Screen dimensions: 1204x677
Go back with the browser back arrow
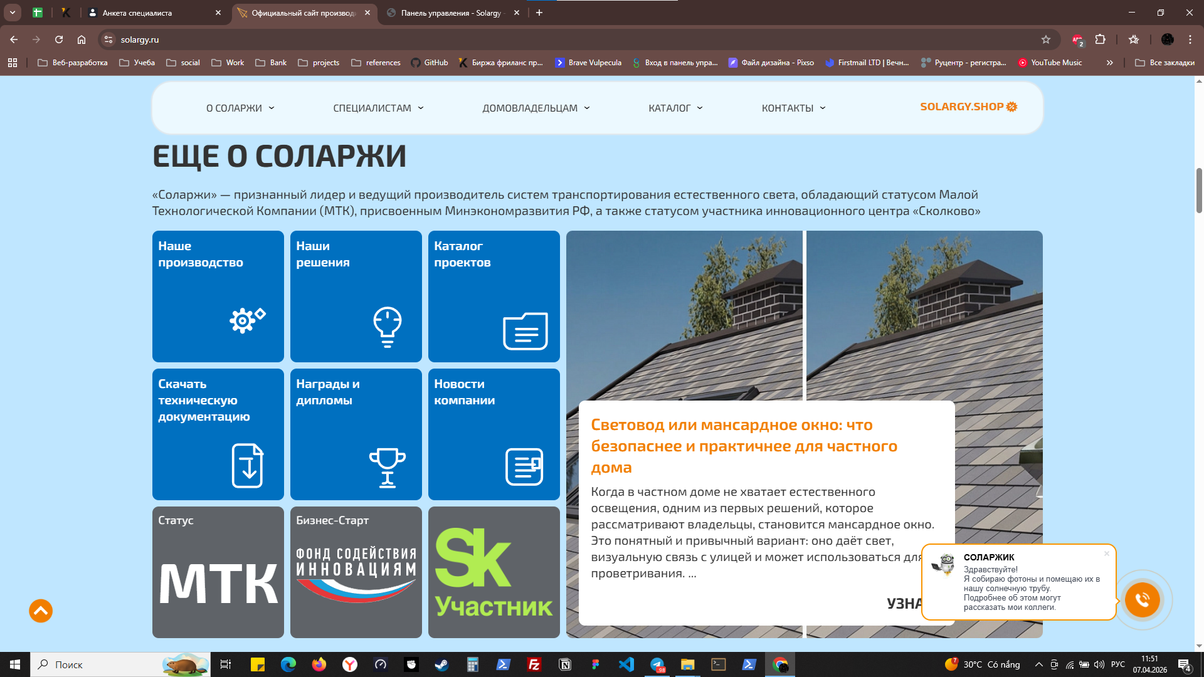[x=14, y=39]
